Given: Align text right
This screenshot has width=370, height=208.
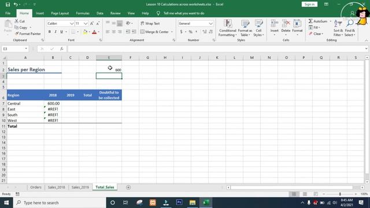Looking at the screenshot, I should 120,32.
